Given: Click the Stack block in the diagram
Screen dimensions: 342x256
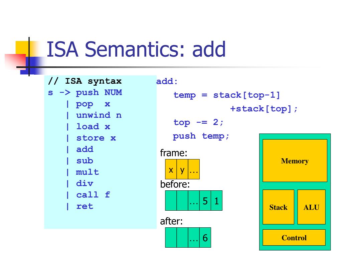Looking at the screenshot, I should (278, 207).
